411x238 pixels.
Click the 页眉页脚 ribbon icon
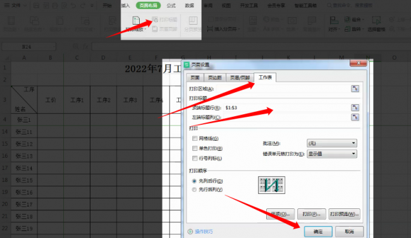[x=164, y=29]
